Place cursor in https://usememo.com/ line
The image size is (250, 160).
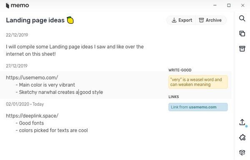click(x=32, y=77)
